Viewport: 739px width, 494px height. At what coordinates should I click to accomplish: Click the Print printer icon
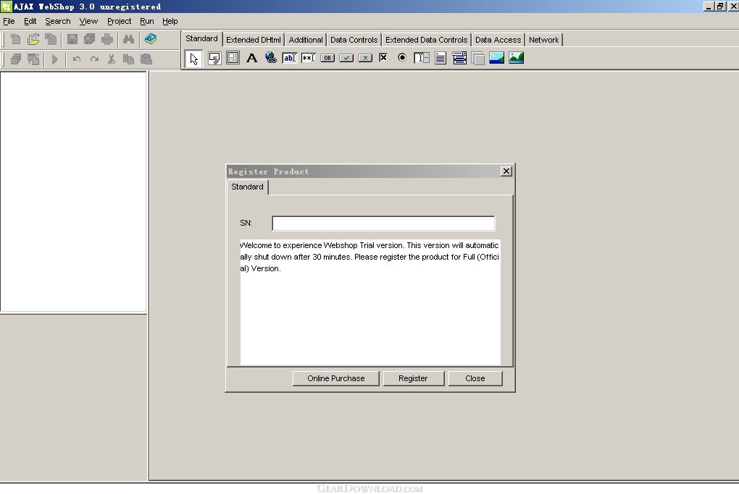point(107,39)
